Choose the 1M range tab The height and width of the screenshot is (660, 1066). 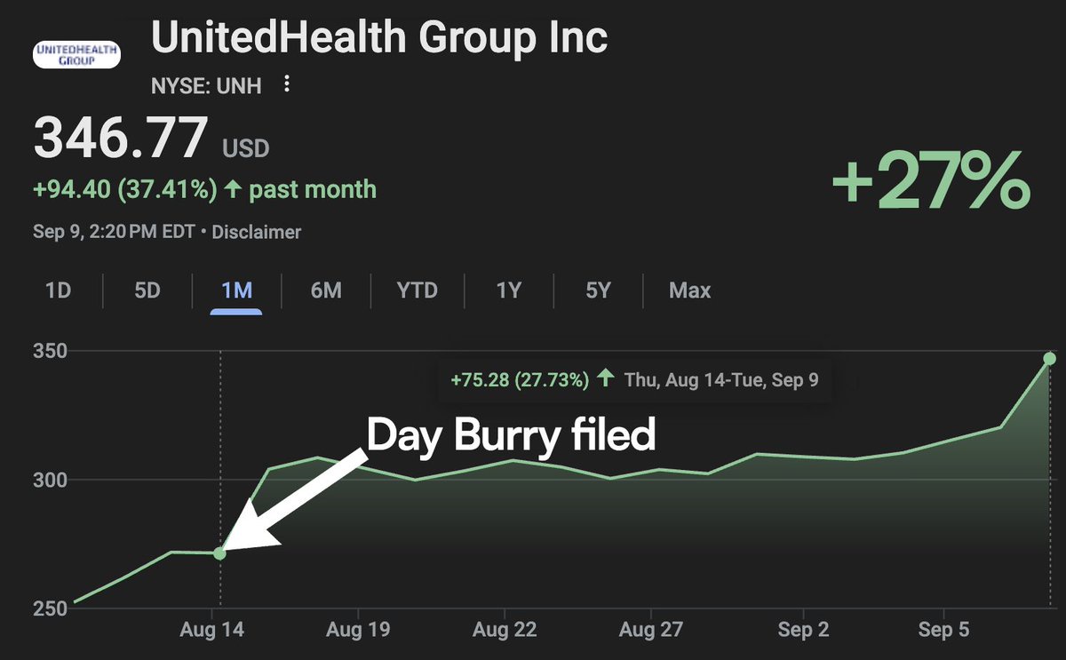click(x=236, y=290)
